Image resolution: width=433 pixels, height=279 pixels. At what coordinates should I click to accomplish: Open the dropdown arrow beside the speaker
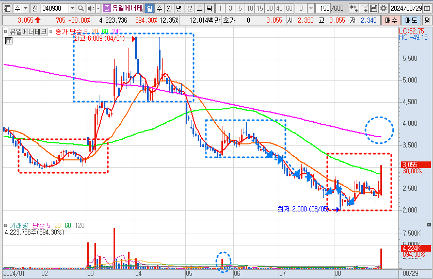[x=98, y=9]
